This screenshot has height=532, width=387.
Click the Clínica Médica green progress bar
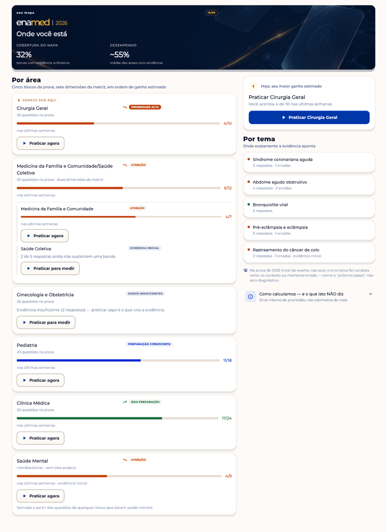coord(117,418)
